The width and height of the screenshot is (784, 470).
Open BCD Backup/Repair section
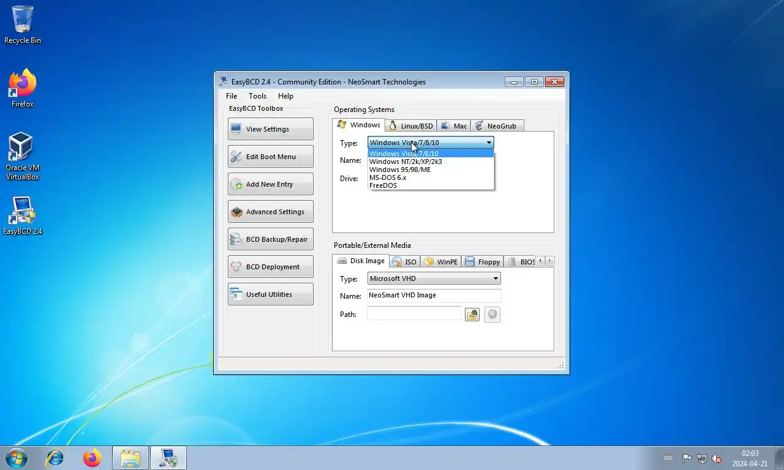point(270,239)
